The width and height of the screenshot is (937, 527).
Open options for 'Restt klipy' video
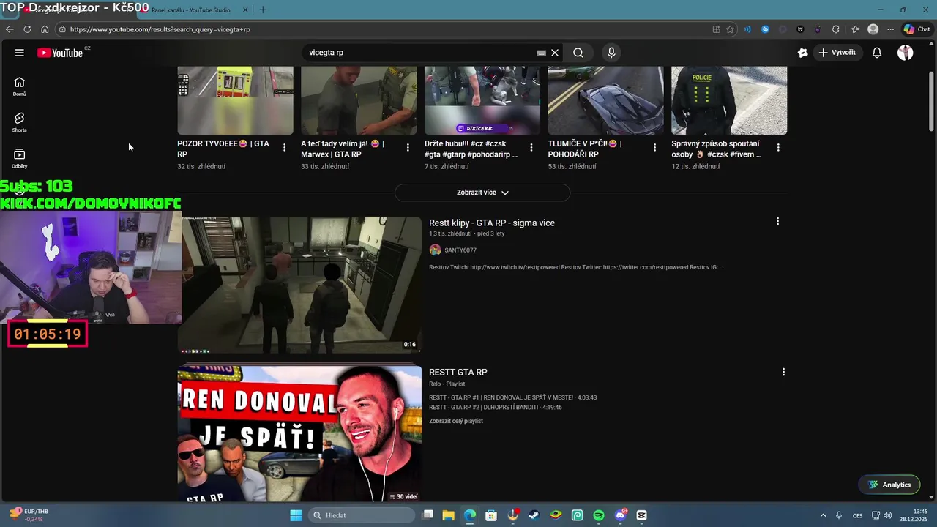point(777,221)
